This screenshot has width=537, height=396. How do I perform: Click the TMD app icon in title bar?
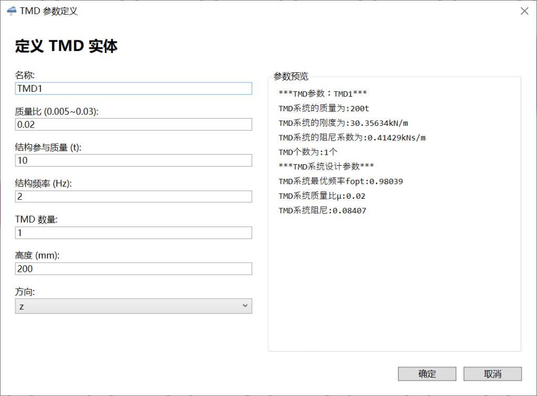coord(11,11)
